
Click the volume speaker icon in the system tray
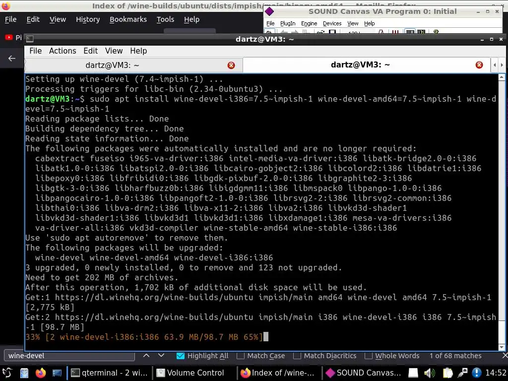click(x=430, y=373)
